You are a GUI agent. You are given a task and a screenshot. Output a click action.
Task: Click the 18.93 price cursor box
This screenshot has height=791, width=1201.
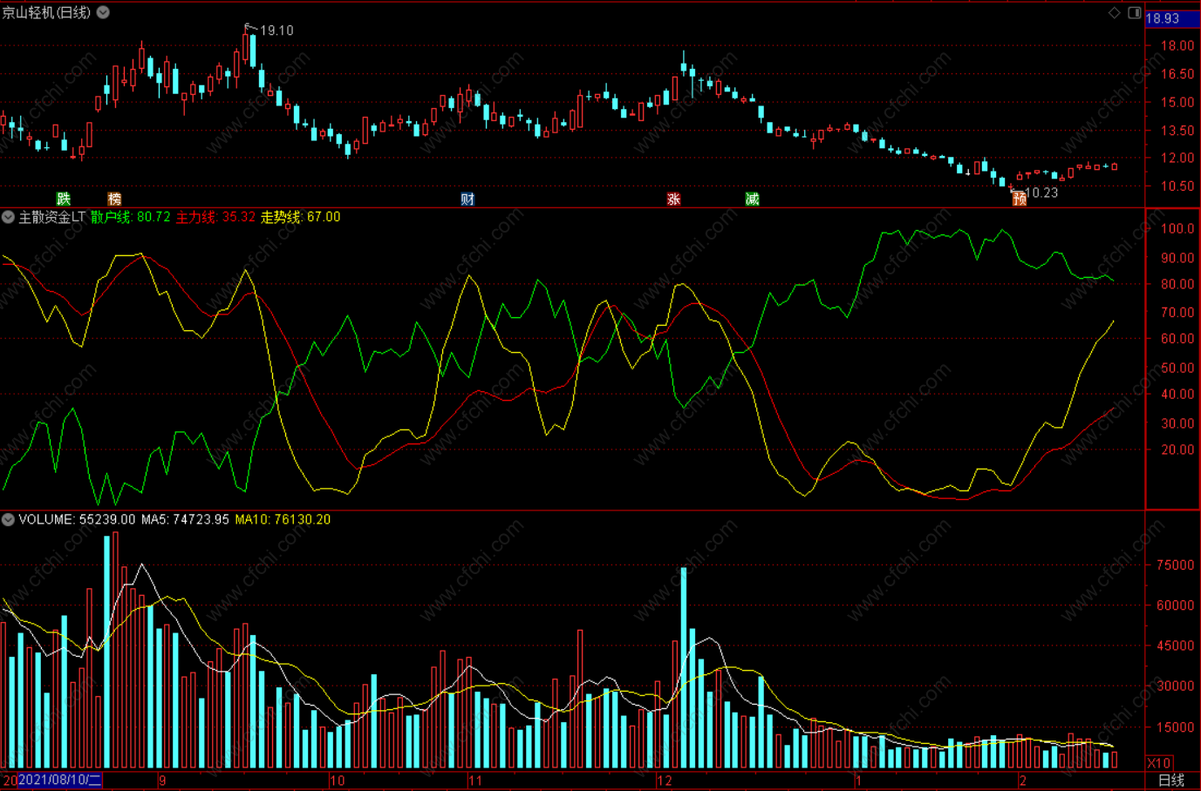point(1171,18)
